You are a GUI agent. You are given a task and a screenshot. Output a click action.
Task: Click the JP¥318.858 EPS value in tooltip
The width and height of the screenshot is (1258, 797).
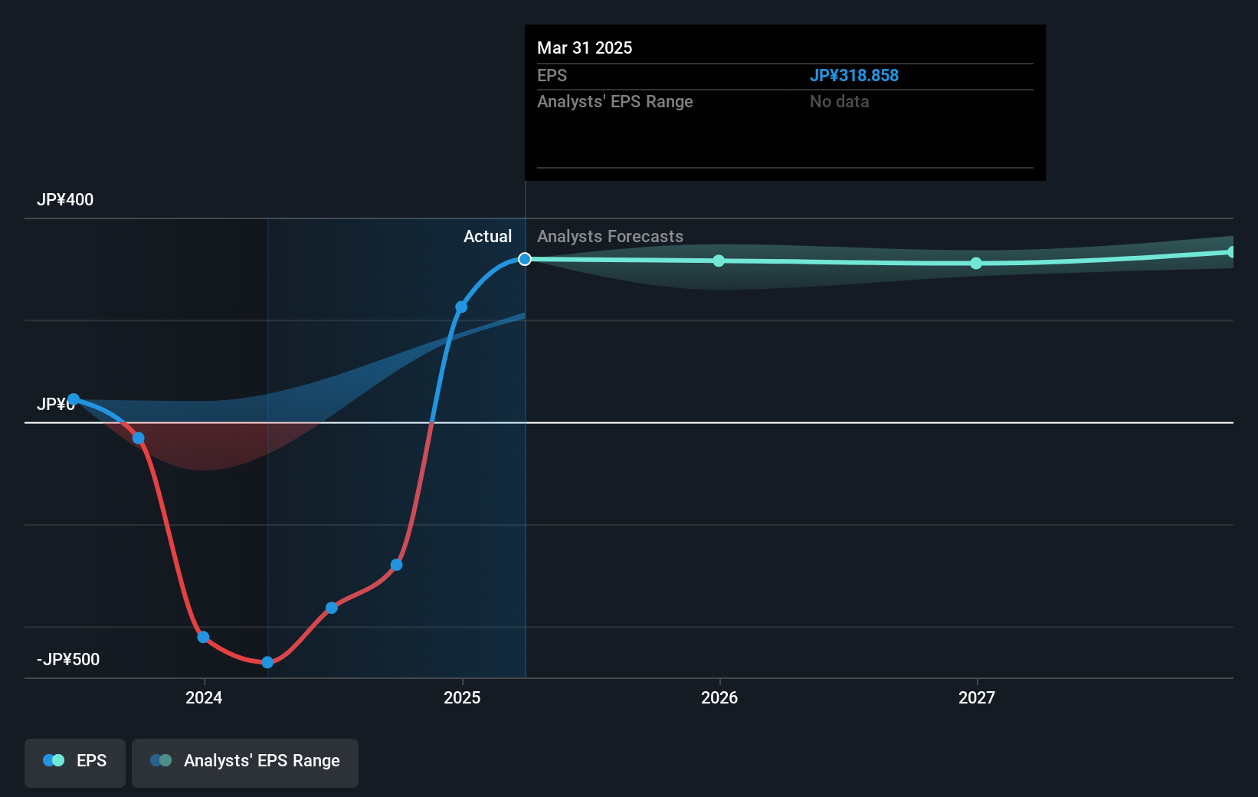tap(854, 76)
